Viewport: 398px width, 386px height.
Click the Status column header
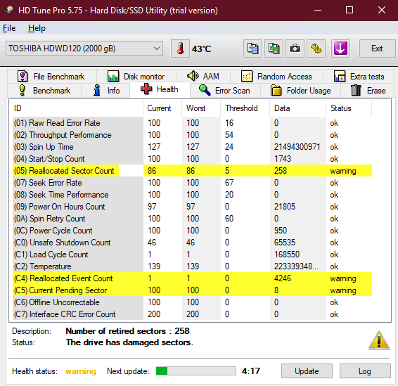349,108
